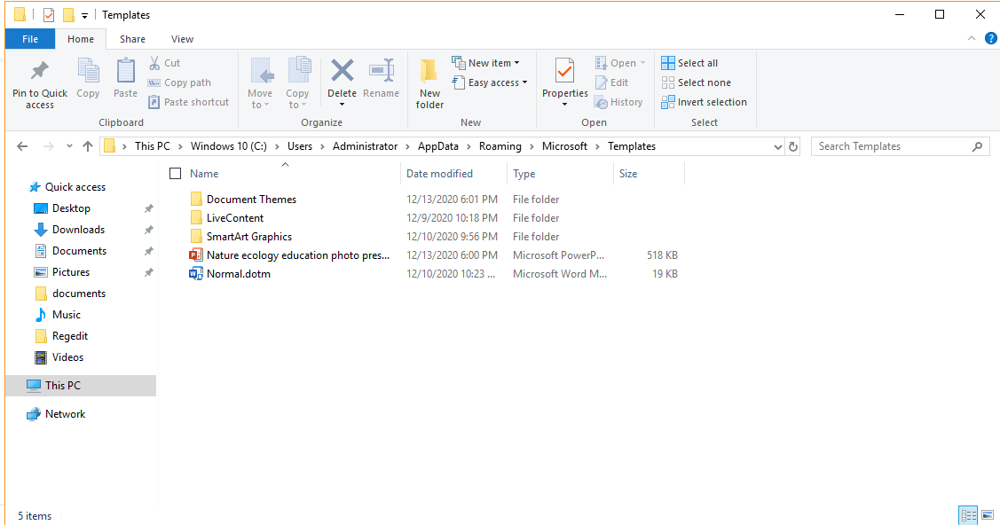Open Pictures in the navigation pane
The height and width of the screenshot is (525, 1000).
(70, 272)
